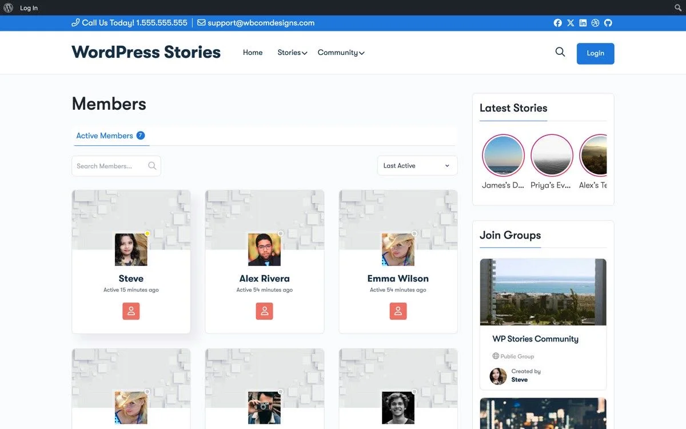Click the Log In link in the admin bar

click(x=29, y=7)
